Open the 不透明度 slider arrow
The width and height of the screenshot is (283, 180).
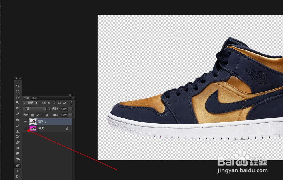tap(70, 109)
